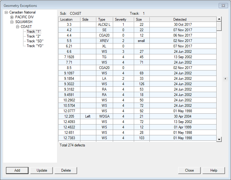
Task: Click the Add button
Action: (x=17, y=170)
